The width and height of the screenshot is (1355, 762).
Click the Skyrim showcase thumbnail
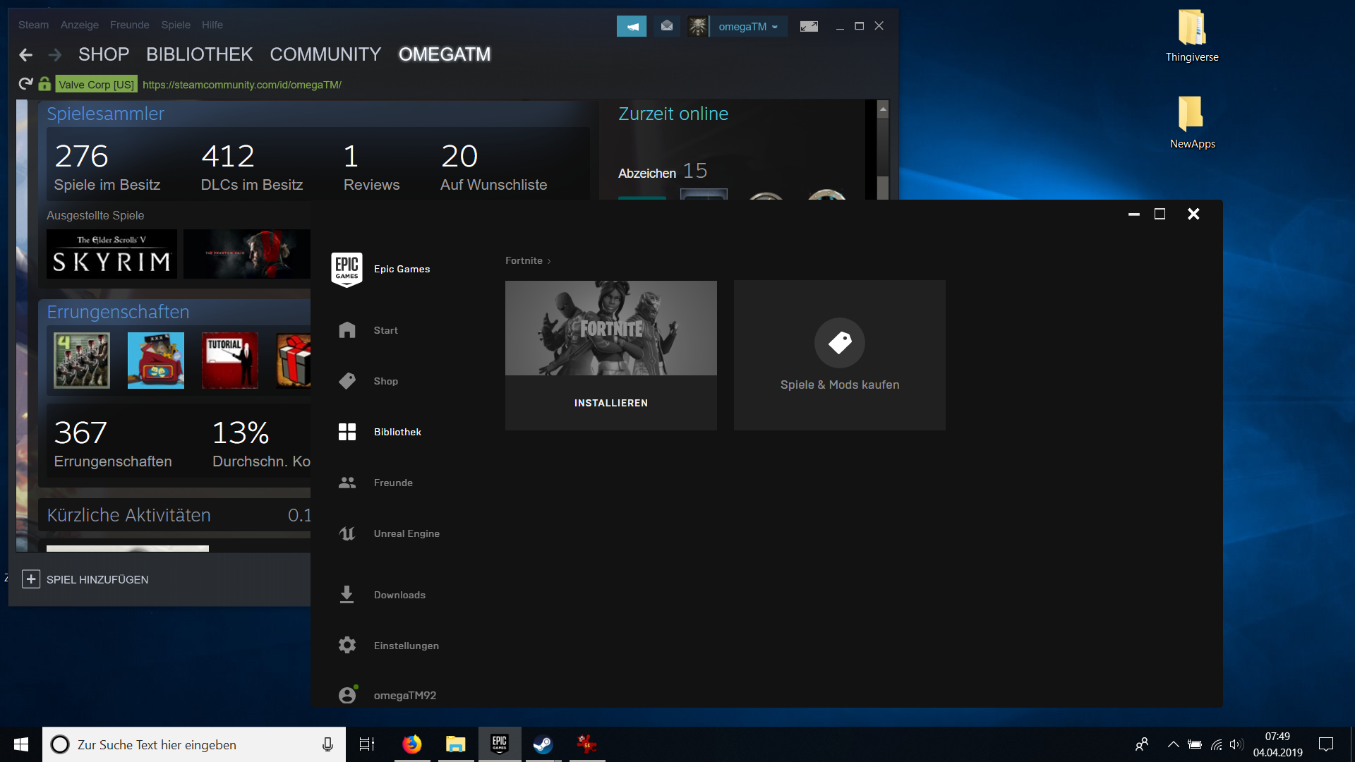click(x=112, y=254)
